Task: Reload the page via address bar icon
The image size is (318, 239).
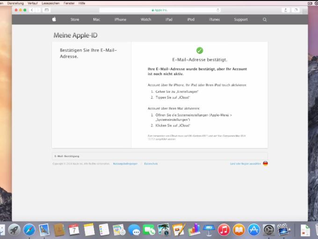Action: 218,10
